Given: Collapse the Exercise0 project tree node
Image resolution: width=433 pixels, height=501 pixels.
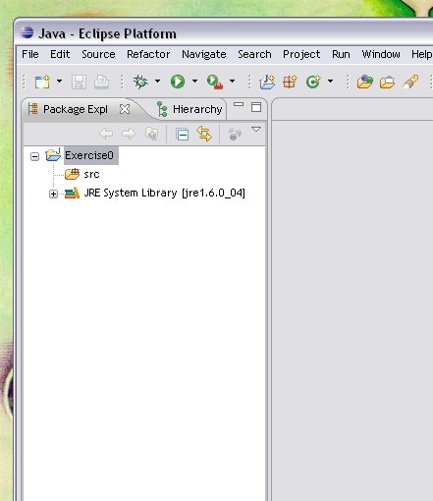Looking at the screenshot, I should pos(34,156).
